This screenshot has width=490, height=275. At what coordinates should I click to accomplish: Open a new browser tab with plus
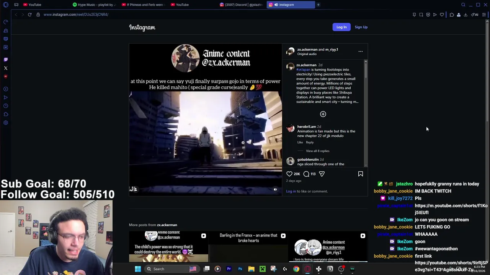(x=318, y=5)
